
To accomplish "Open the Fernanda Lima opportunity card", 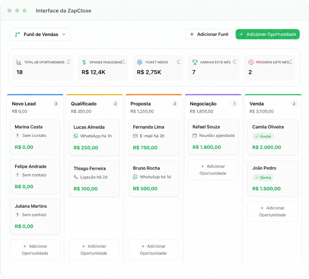I will pyautogui.click(x=153, y=137).
